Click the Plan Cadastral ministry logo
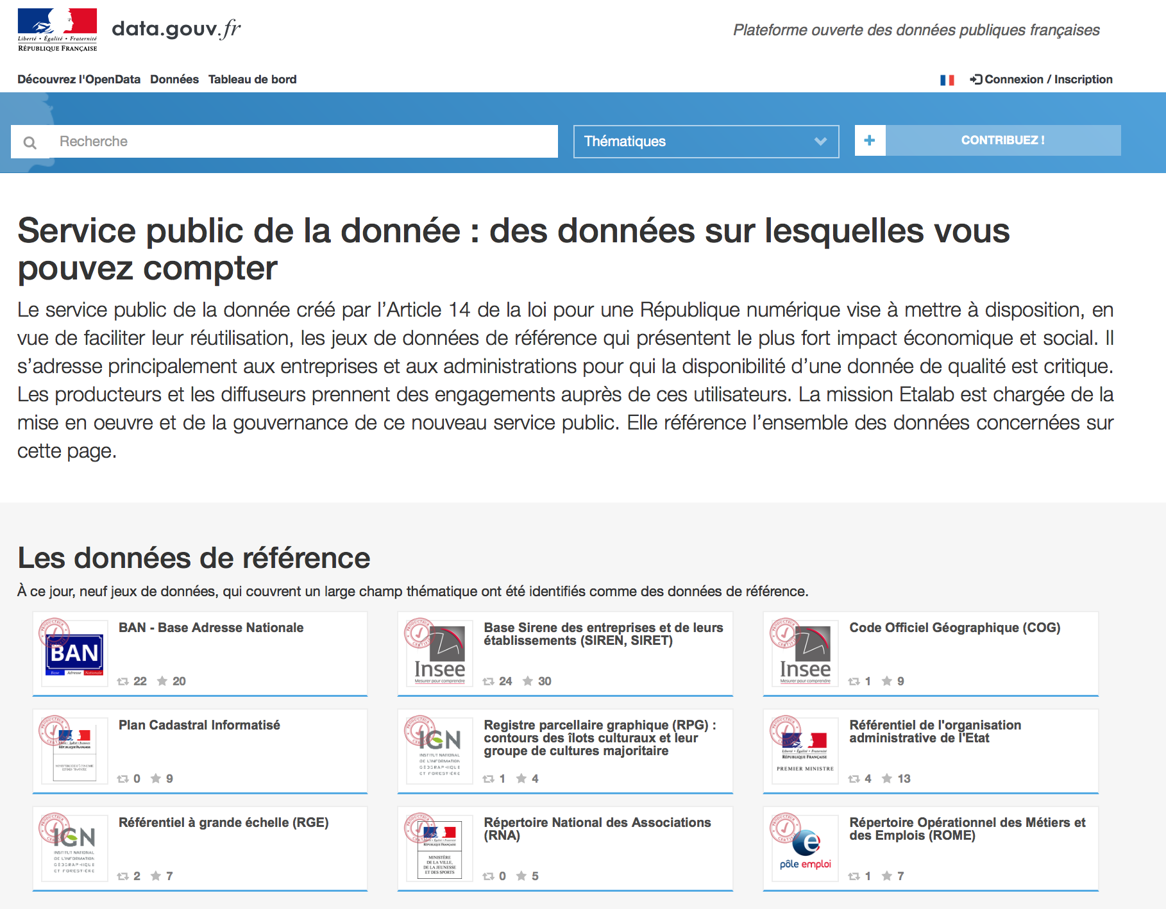Image resolution: width=1166 pixels, height=909 pixels. pyautogui.click(x=74, y=752)
